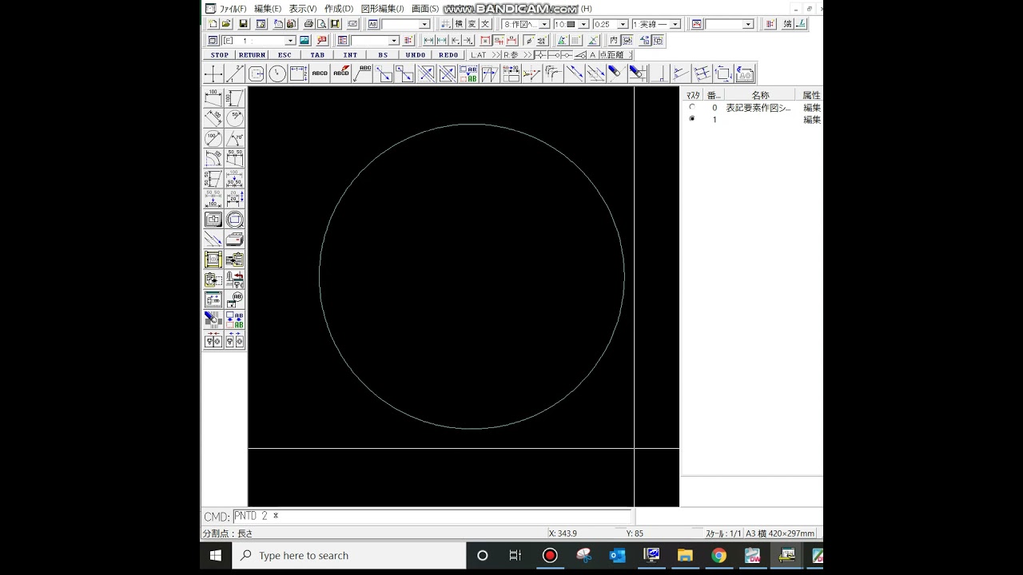Image resolution: width=1023 pixels, height=575 pixels.
Task: Select the ABCD text edit tool with red pencil
Action: 341,73
